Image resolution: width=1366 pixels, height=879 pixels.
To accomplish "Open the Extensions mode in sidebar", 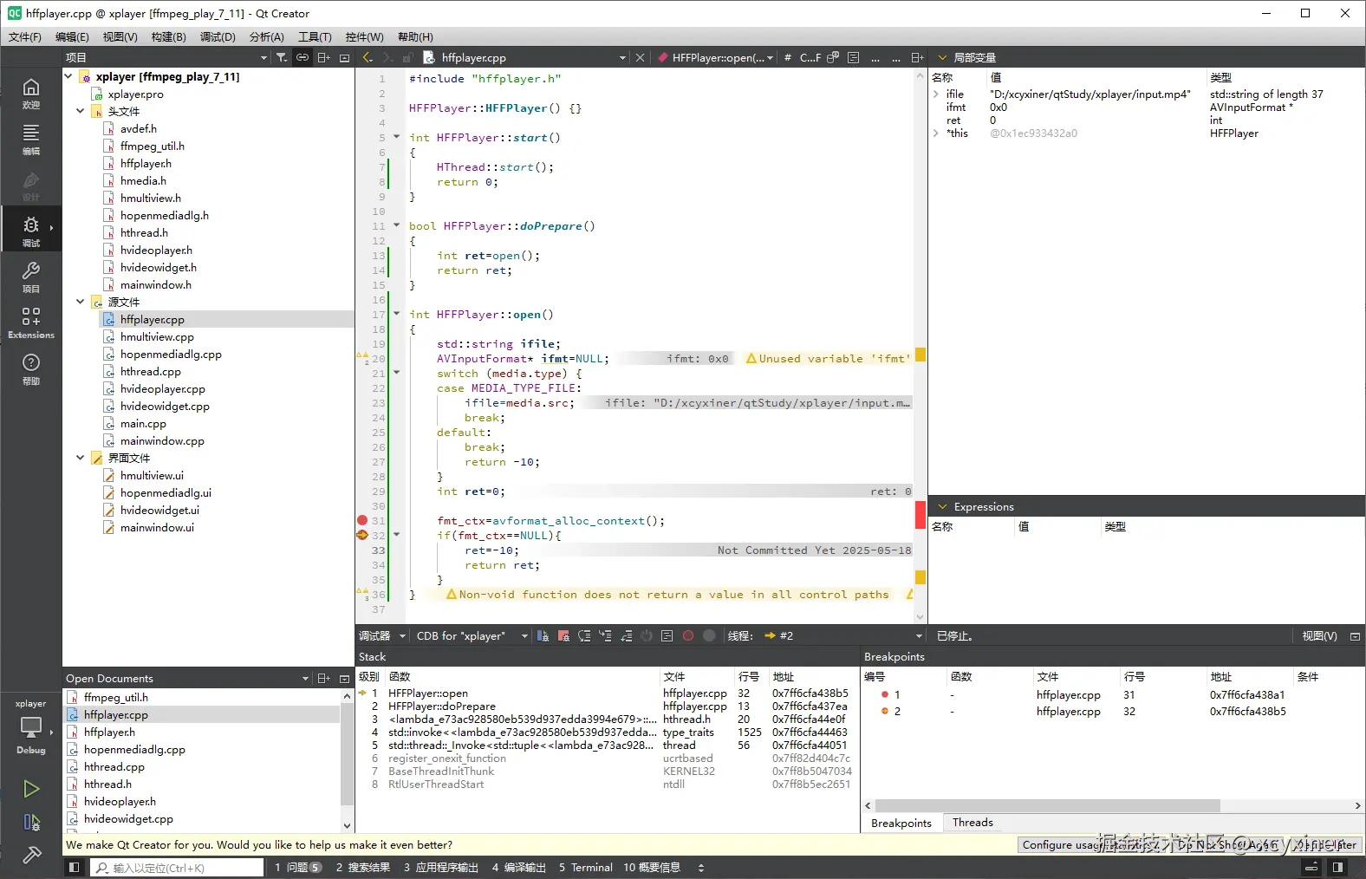I will 31,322.
